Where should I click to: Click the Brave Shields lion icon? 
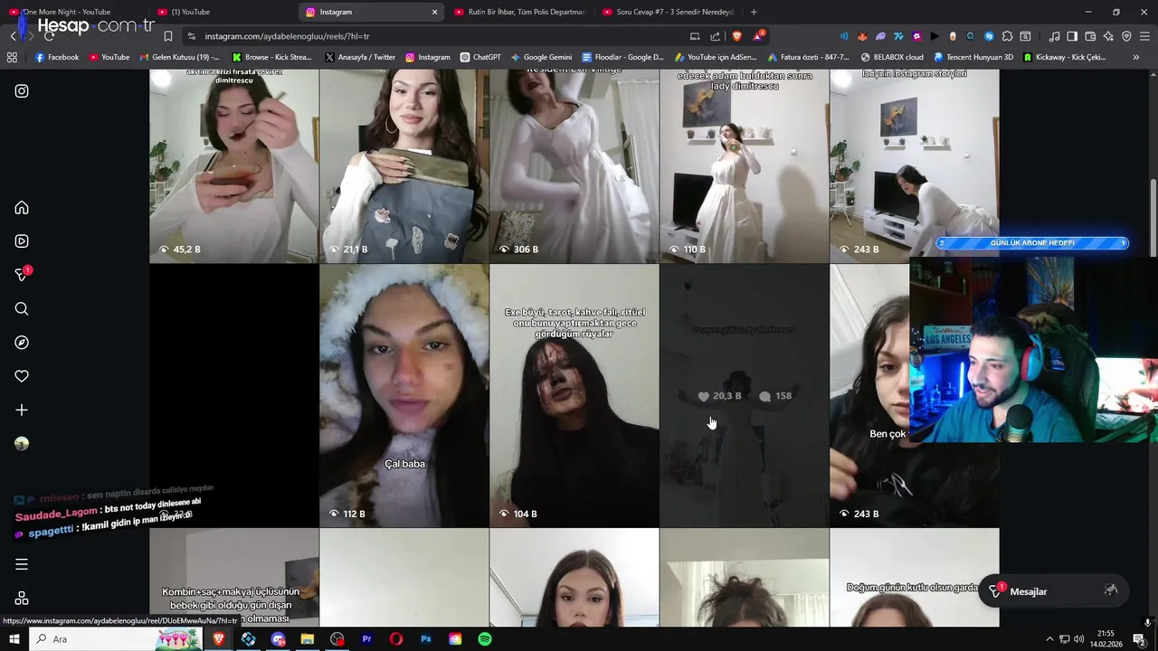click(x=736, y=36)
